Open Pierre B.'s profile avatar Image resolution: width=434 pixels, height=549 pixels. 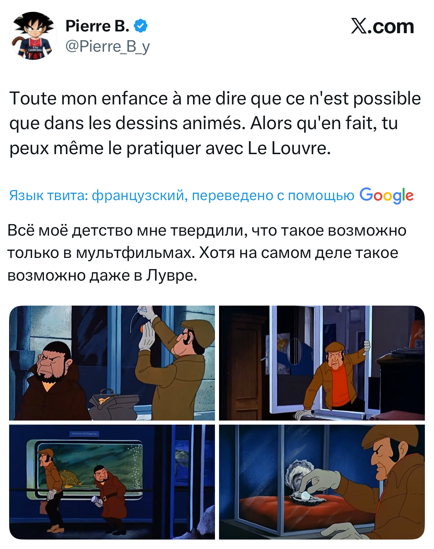[x=33, y=36]
